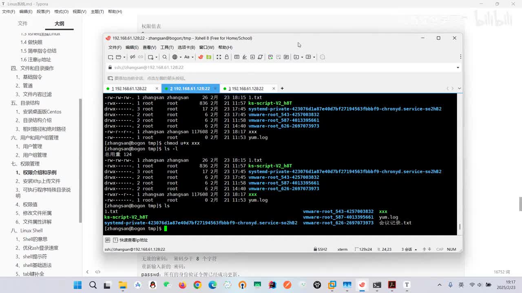Screen dimensions: 522x293
Task: Click the new session icon in Xshell toolbar
Action: click(111, 57)
